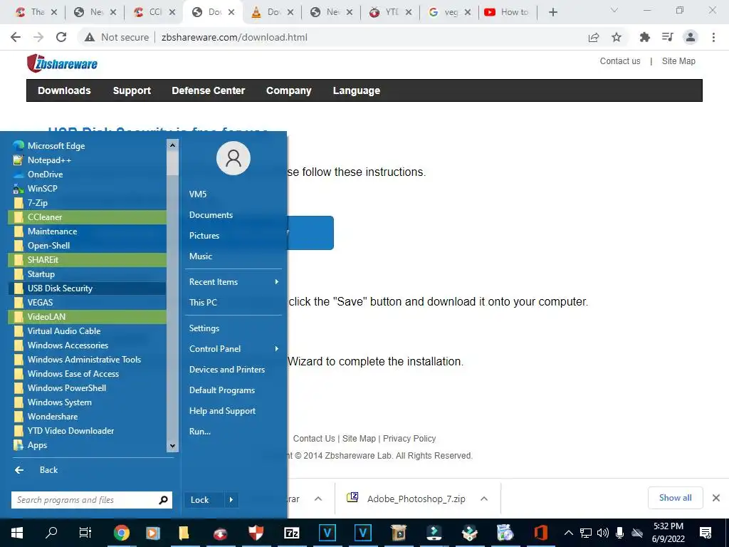Open the Defense Center menu
The width and height of the screenshot is (729, 547).
tap(209, 90)
